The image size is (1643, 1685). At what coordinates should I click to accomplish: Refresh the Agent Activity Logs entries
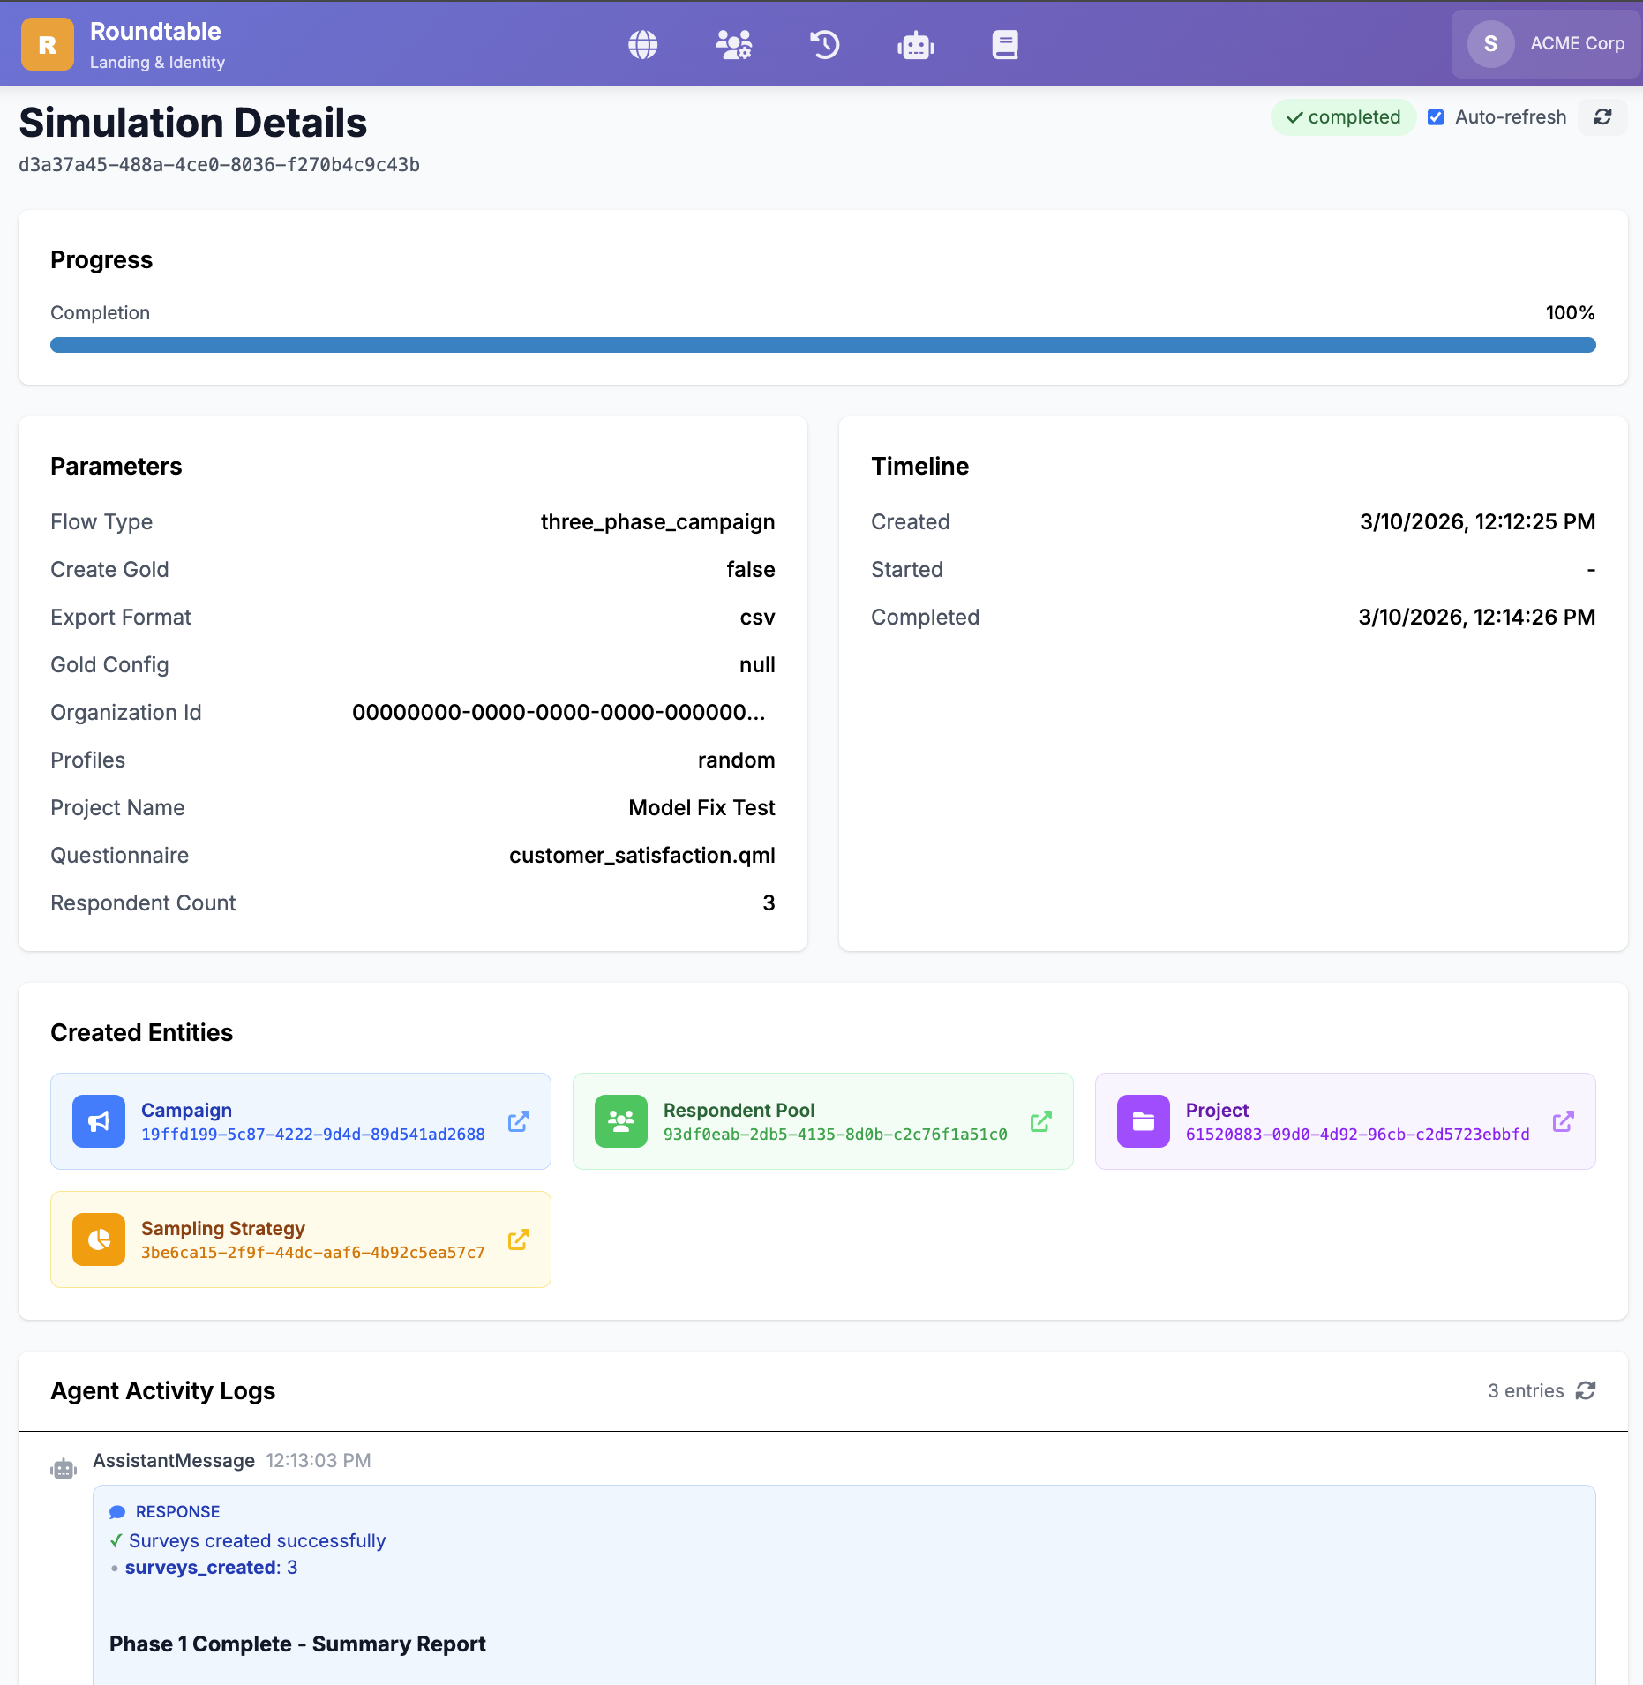click(1586, 1390)
